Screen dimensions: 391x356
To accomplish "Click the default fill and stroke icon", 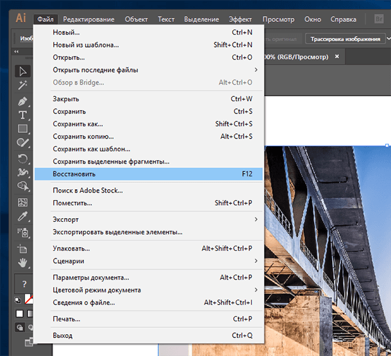I will point(18,300).
